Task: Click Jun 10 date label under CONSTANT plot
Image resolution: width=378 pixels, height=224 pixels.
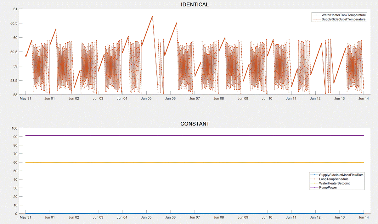Action: (x=267, y=217)
